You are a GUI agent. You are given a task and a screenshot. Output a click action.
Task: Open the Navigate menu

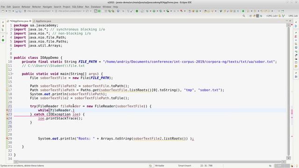coord(47,7)
